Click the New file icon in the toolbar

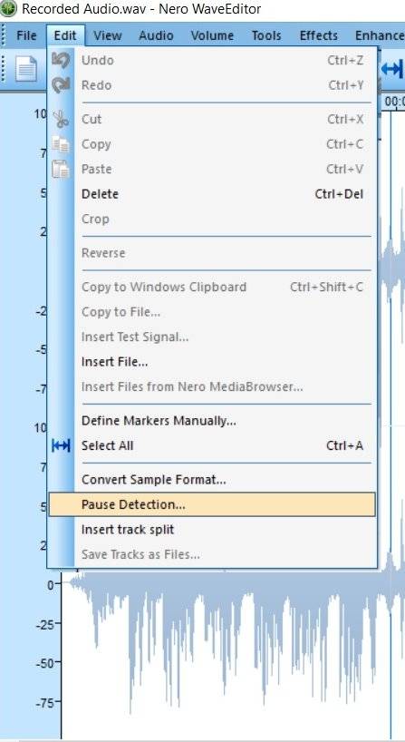(26, 69)
